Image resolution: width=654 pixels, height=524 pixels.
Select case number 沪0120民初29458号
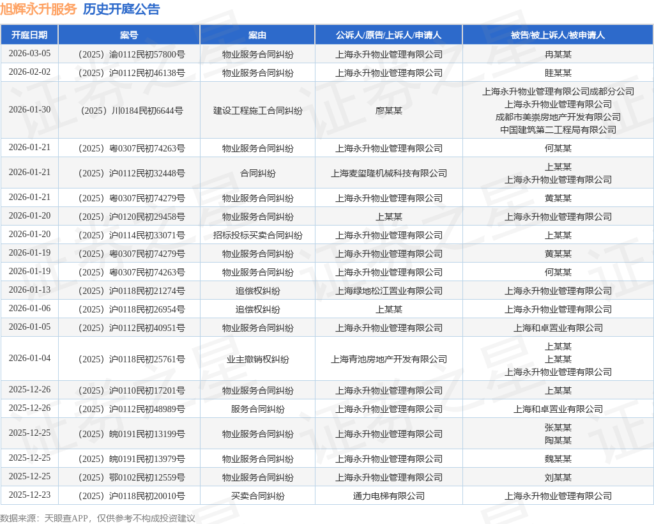[132, 217]
